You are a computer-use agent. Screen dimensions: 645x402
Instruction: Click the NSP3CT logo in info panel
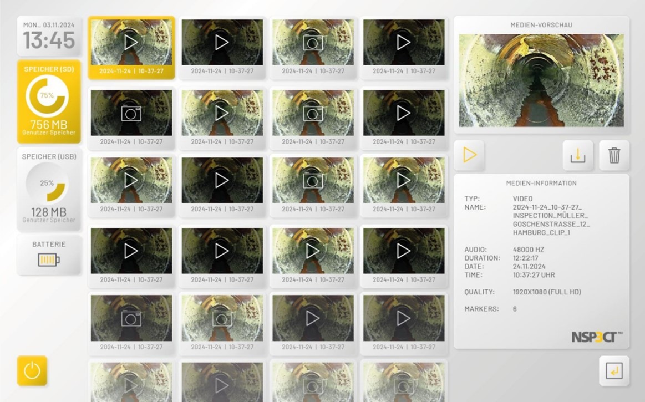596,337
